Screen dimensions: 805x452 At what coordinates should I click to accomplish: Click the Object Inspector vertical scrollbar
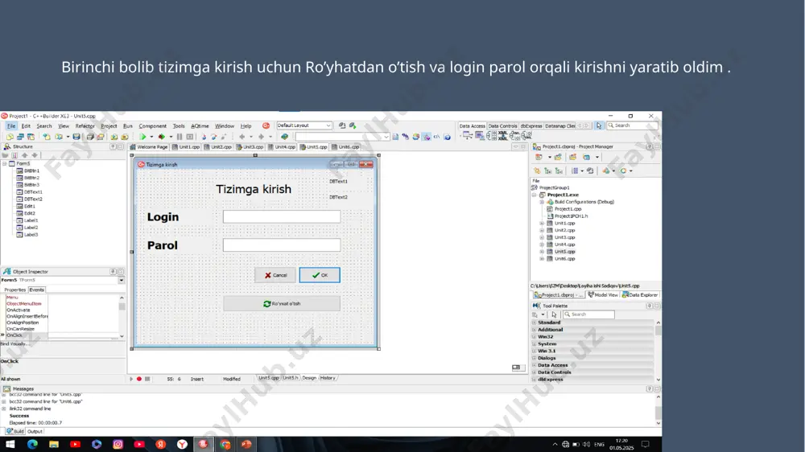point(122,317)
